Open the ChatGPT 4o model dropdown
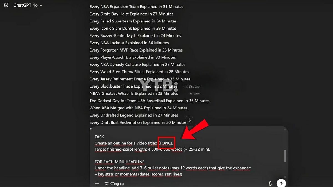Screen dimensions: 333x187 coord(28,5)
